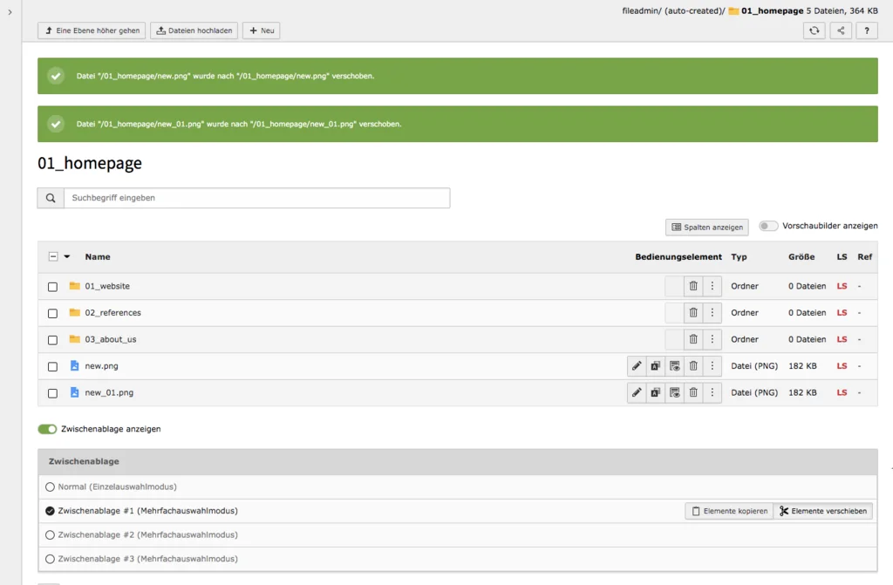Open the share icon in the top toolbar
Image resolution: width=893 pixels, height=585 pixels.
click(x=838, y=30)
